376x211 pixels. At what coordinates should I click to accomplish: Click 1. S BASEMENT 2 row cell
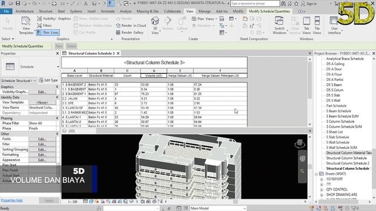pos(75,84)
